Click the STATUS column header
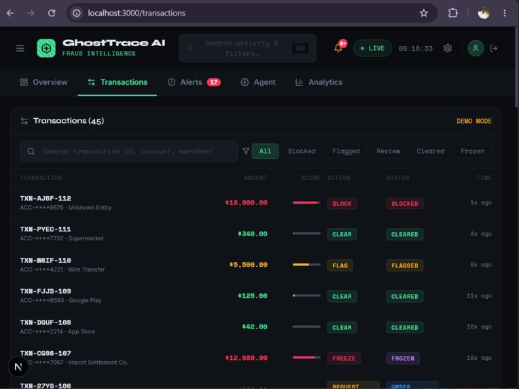519x389 pixels. [x=397, y=178]
